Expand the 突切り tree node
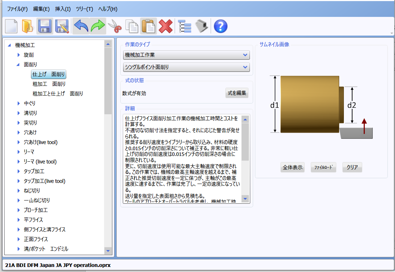The image size is (395, 272). [x=18, y=123]
